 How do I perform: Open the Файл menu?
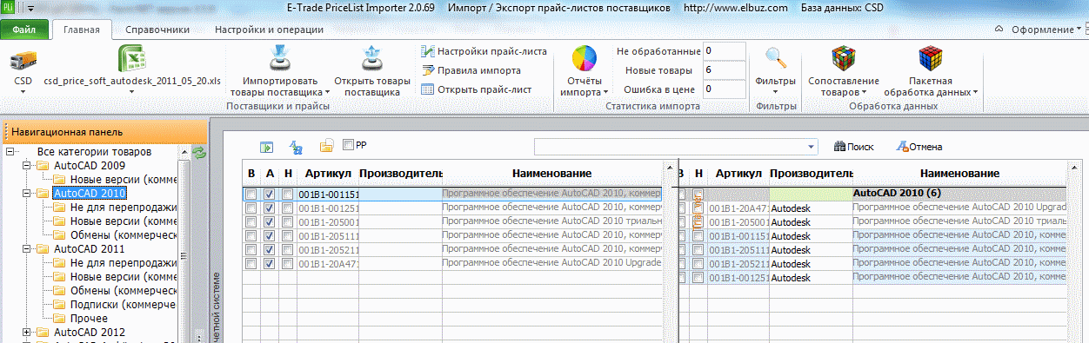point(24,30)
